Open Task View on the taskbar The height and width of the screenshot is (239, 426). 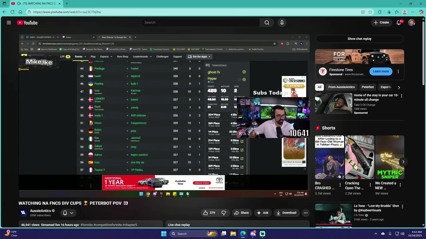click(x=224, y=234)
